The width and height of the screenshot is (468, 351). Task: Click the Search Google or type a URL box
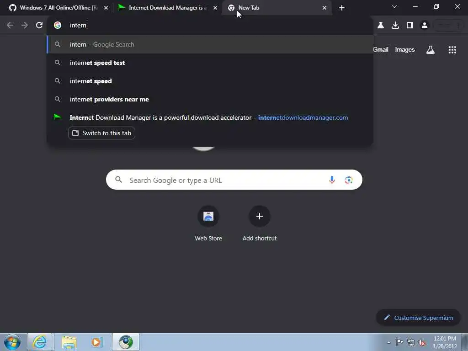point(234,180)
